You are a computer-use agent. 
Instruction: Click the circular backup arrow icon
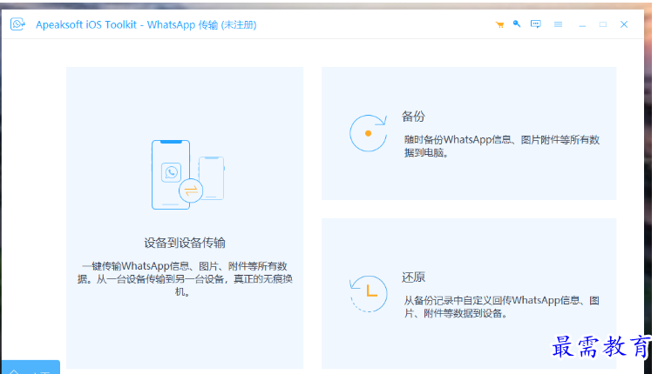click(x=369, y=133)
